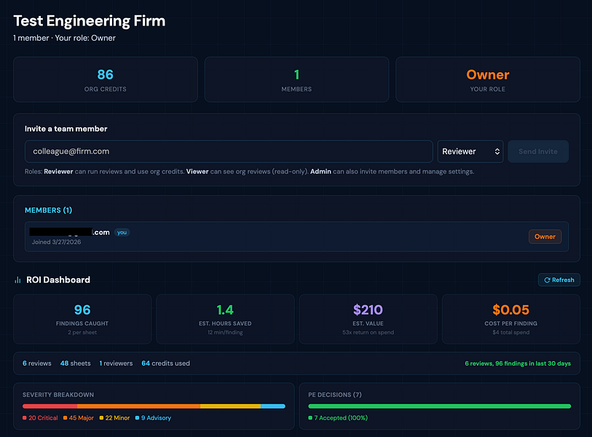Open the Findings Caught stat card
Screen dimensions: 592x437
click(x=82, y=319)
